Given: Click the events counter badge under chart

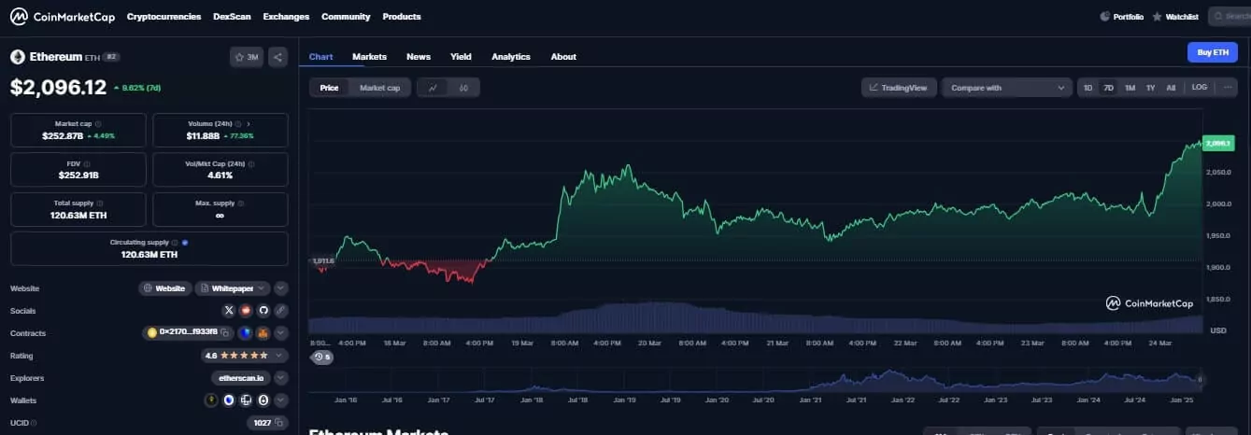Looking at the screenshot, I should (322, 357).
